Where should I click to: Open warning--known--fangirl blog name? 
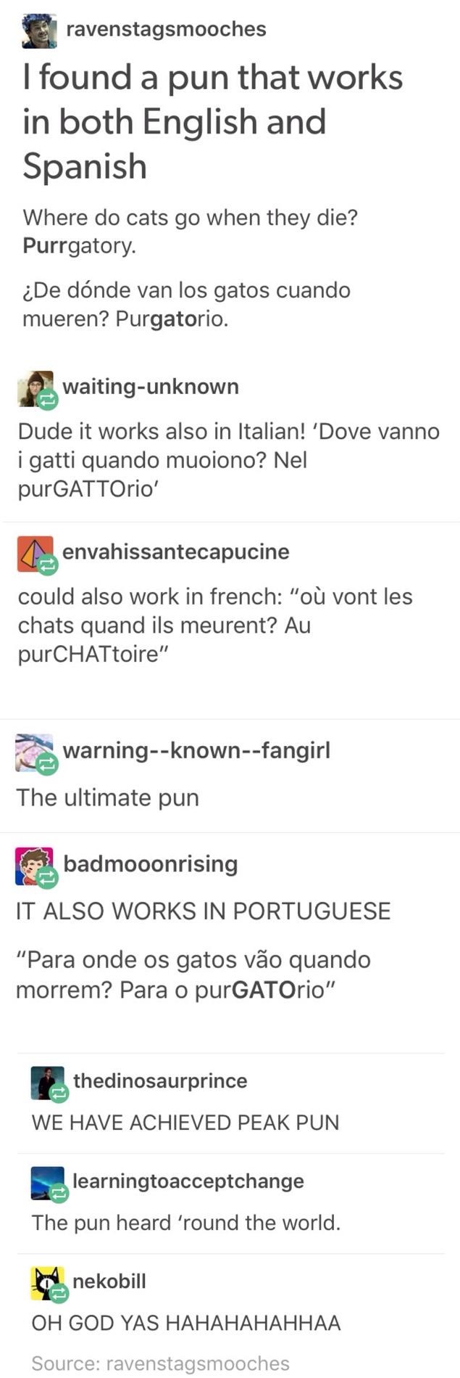click(x=196, y=750)
